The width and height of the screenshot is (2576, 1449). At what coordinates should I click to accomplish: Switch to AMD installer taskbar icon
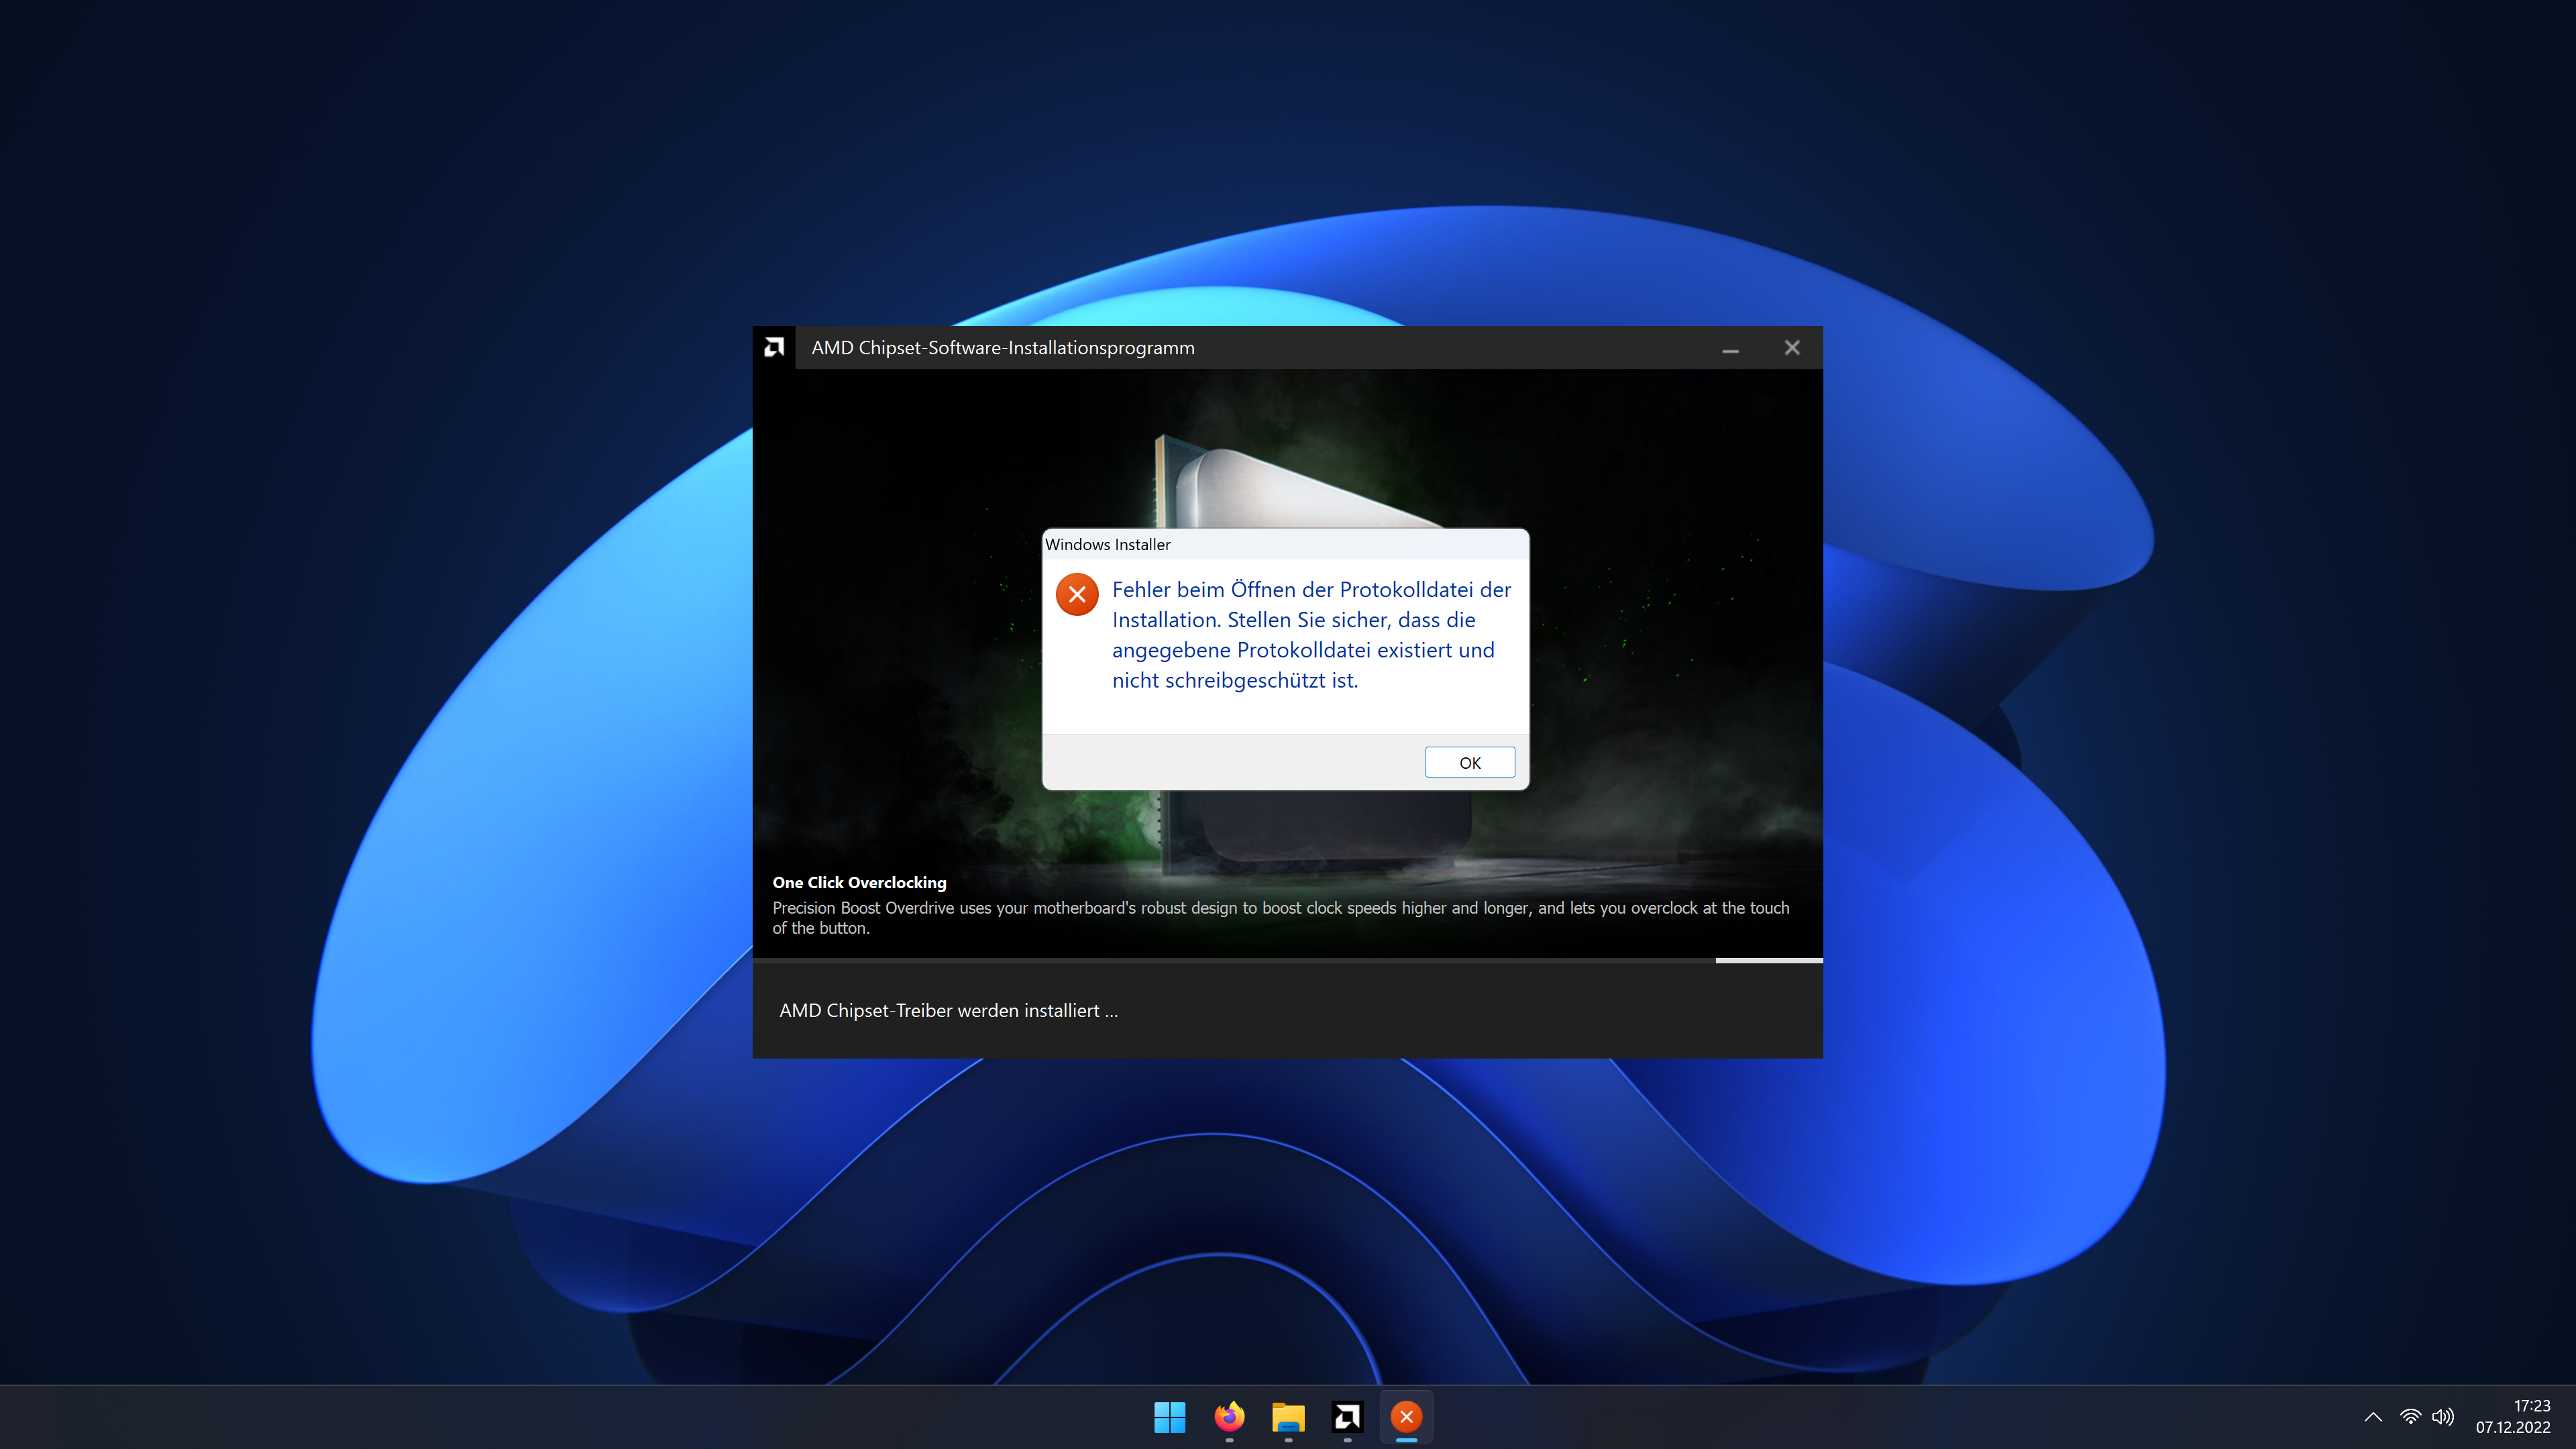pos(1347,1416)
